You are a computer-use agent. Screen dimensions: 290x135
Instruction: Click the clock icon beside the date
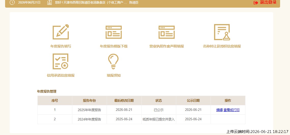12,2
